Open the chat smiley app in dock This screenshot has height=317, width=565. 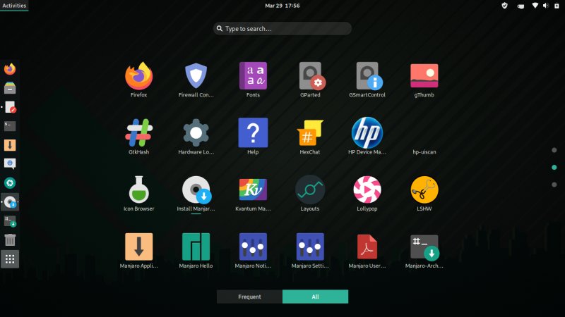click(x=10, y=164)
